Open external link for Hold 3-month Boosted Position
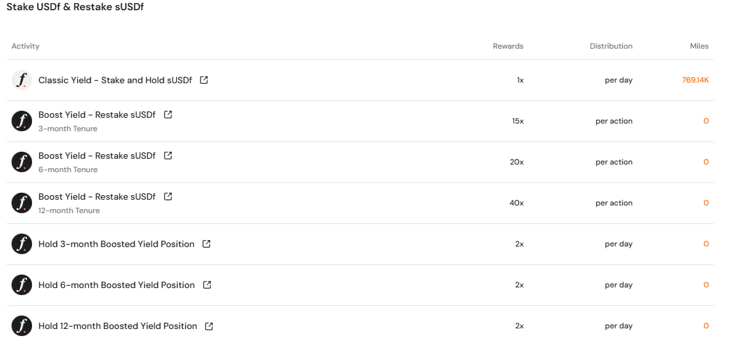This screenshot has height=361, width=730. [207, 244]
